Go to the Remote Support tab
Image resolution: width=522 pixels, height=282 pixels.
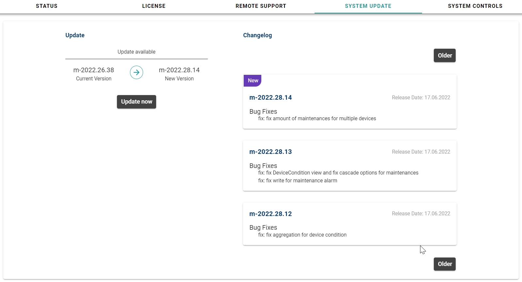pos(261,6)
